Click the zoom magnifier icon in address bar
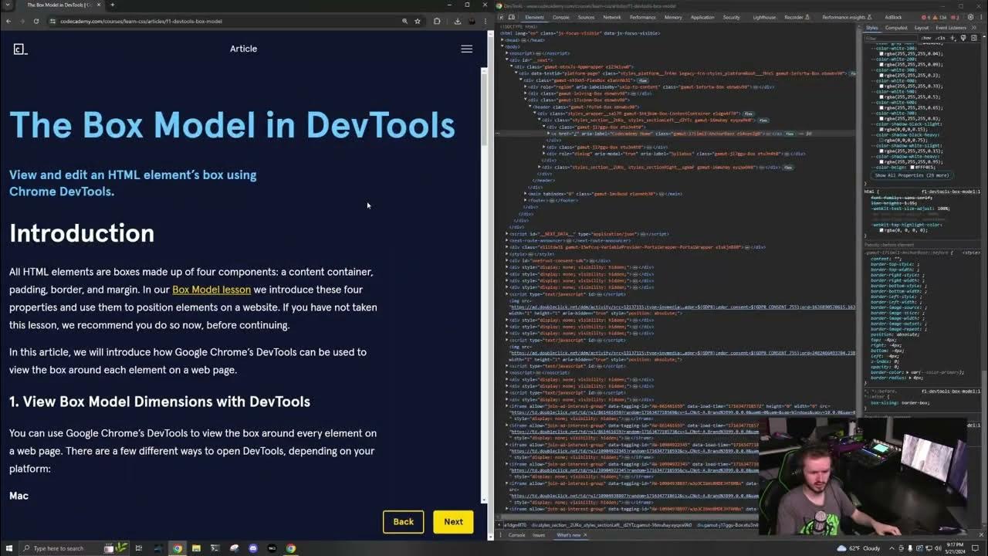 click(404, 21)
